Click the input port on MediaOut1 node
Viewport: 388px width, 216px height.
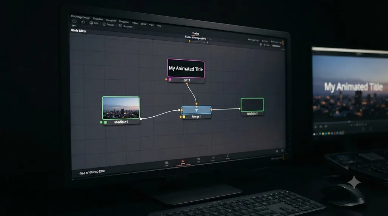point(239,108)
